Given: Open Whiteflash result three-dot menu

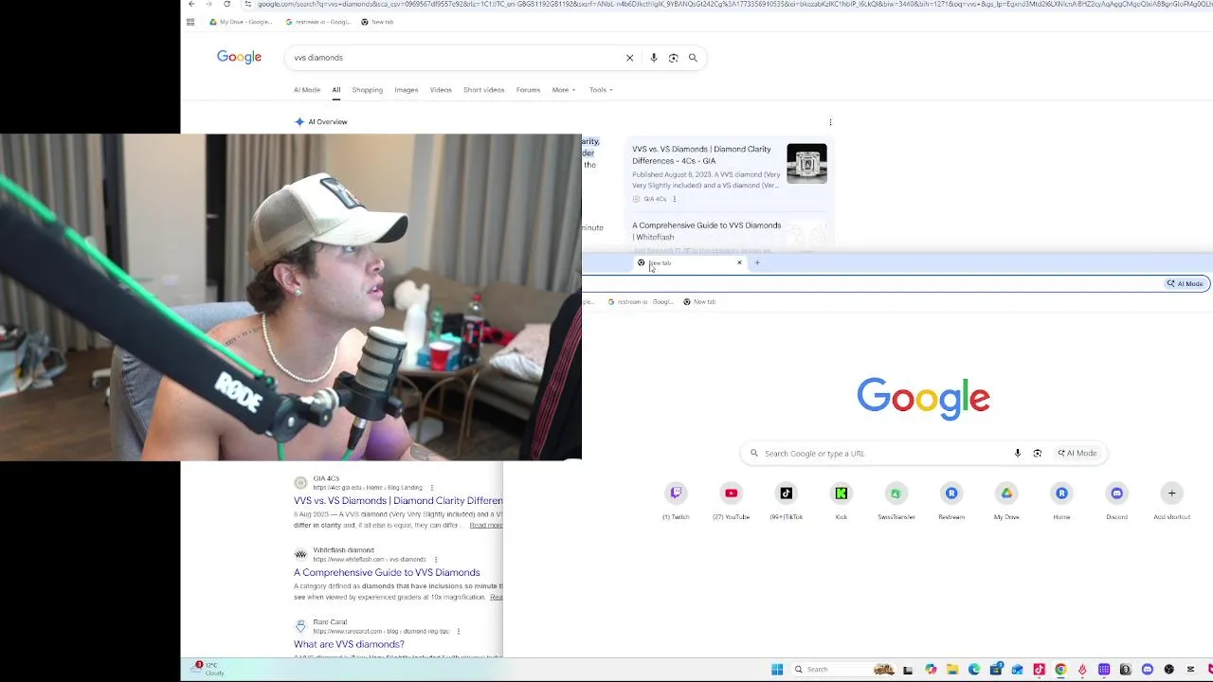Looking at the screenshot, I should pos(435,560).
